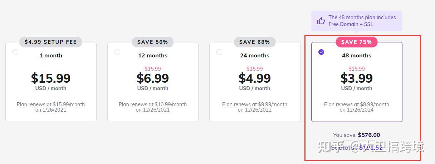This screenshot has height=164, width=435.
Task: Click the $4.99 SETUP FEE badge
Action: pos(51,42)
